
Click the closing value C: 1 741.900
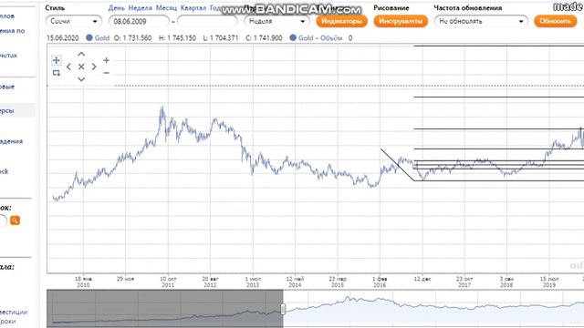click(264, 38)
